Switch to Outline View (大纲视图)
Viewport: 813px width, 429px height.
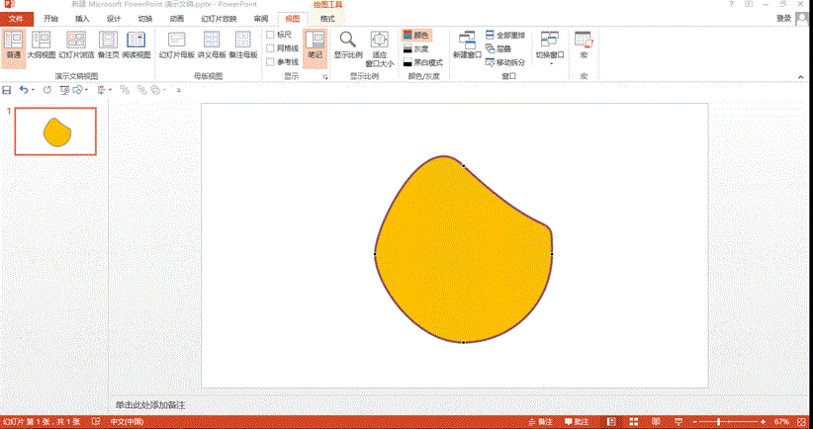point(41,44)
